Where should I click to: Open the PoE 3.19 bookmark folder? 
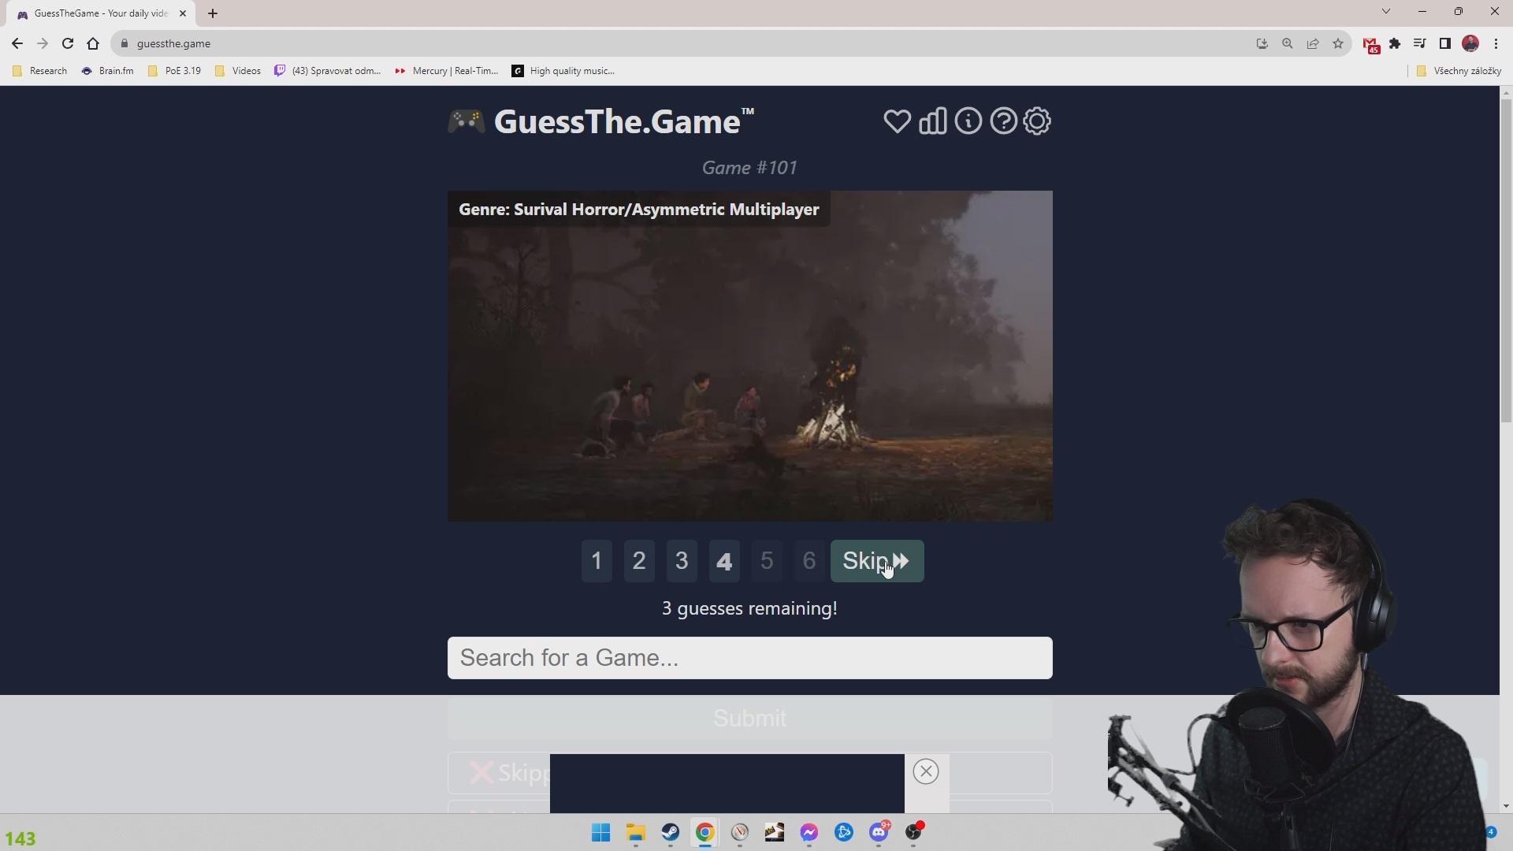pyautogui.click(x=174, y=71)
